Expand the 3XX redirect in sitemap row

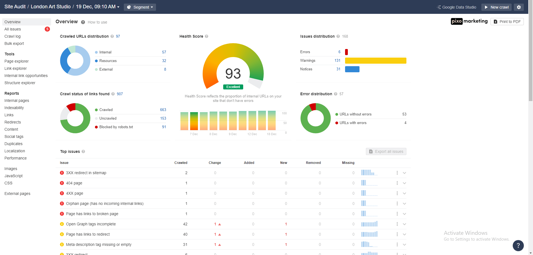[x=404, y=173]
